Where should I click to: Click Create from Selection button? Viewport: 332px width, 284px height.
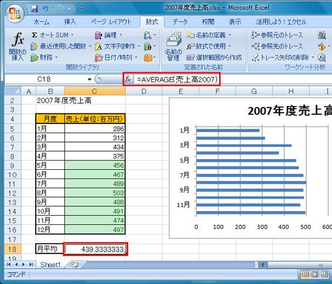coord(214,58)
